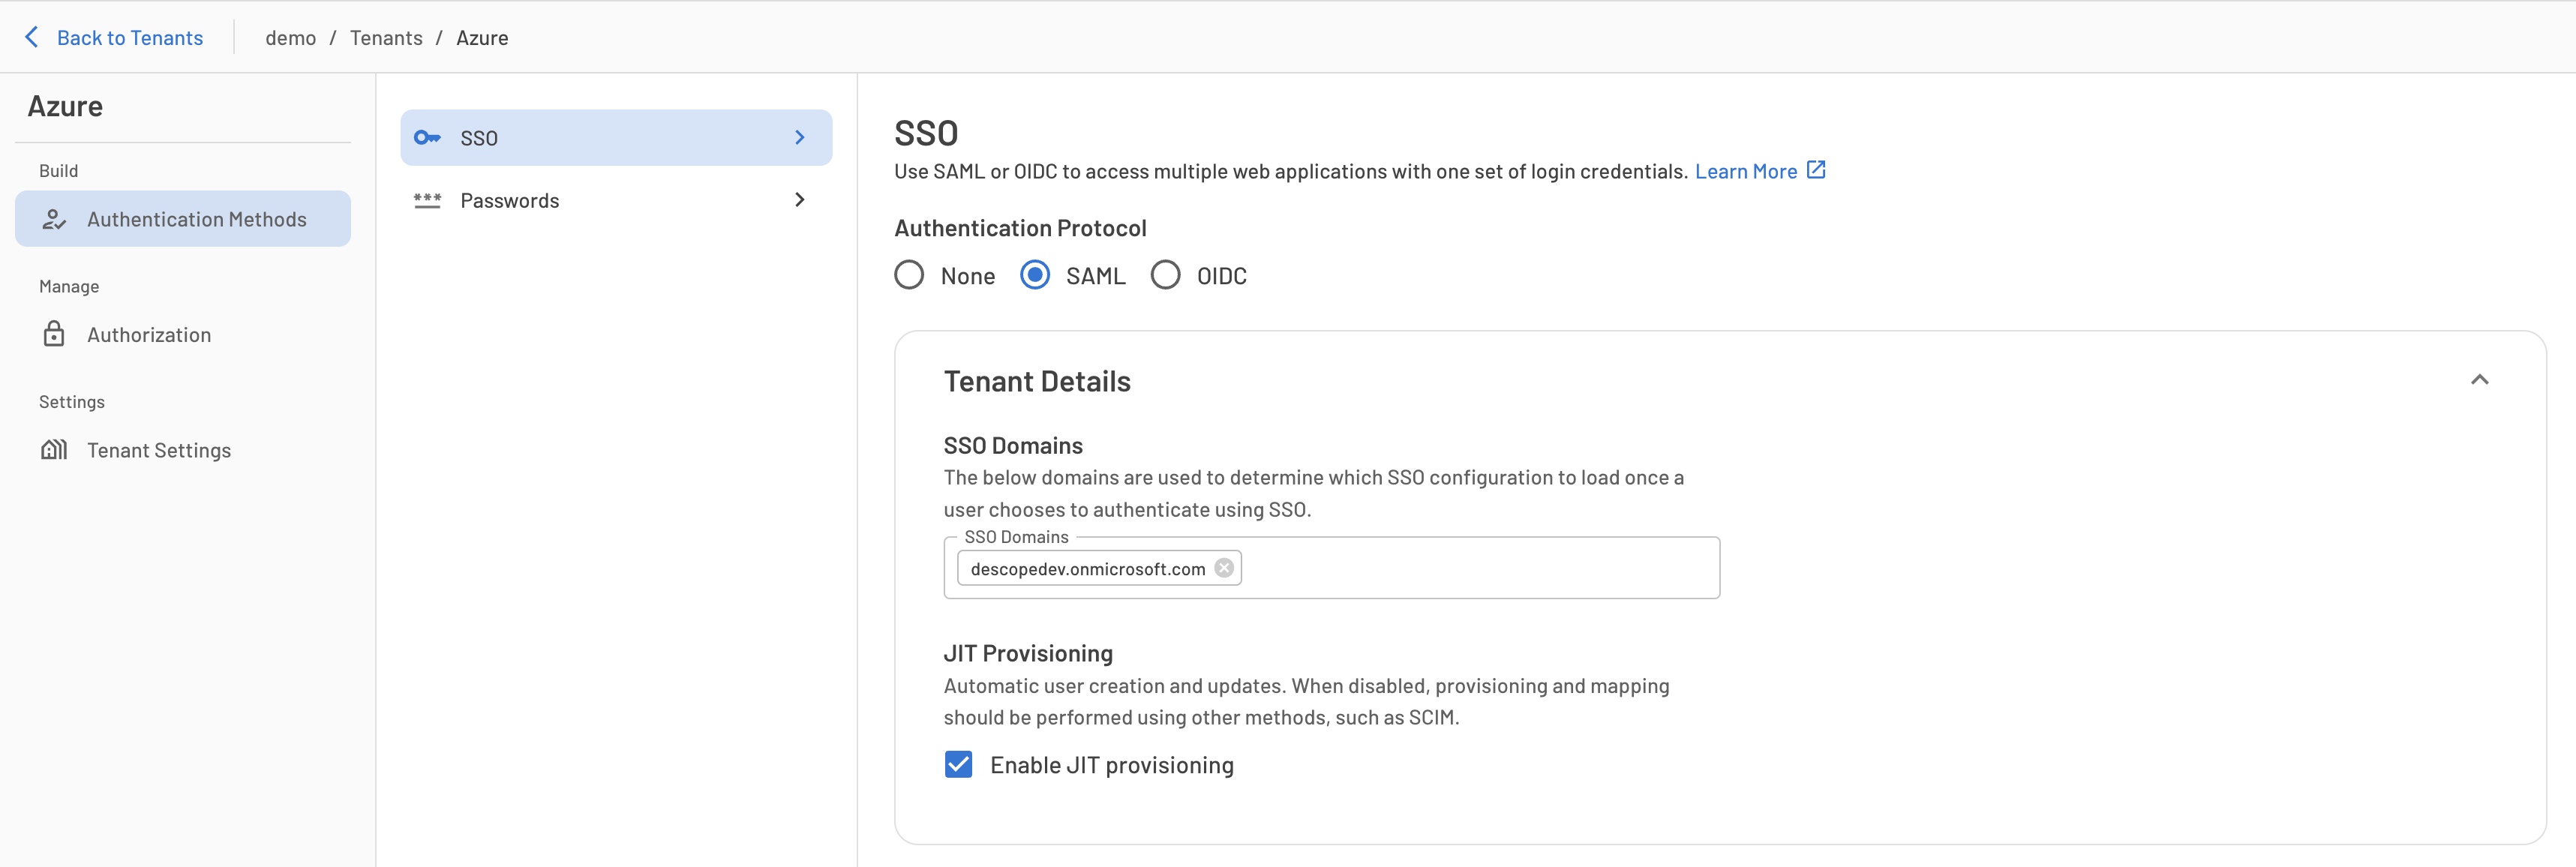Viewport: 2576px width, 867px height.
Task: Collapse the Tenant Details section
Action: tap(2482, 379)
